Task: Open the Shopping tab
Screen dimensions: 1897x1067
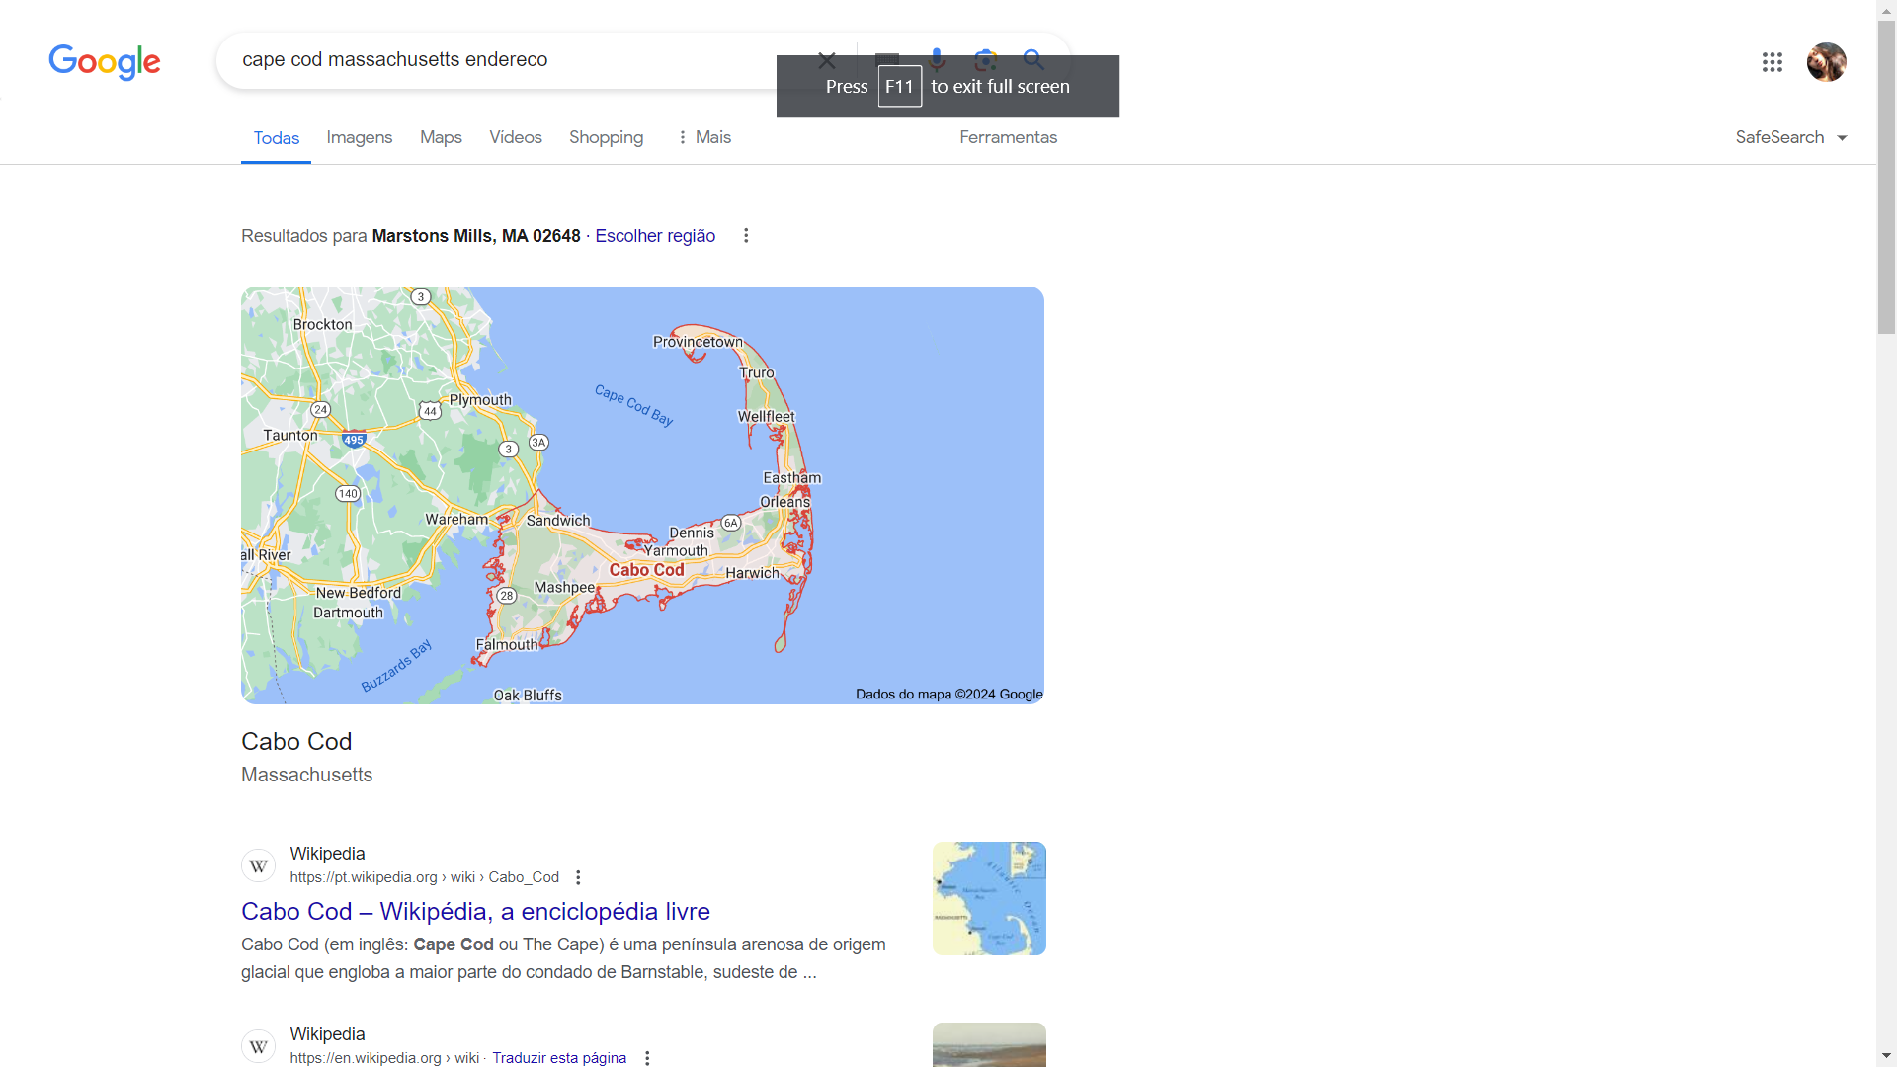Action: [606, 137]
